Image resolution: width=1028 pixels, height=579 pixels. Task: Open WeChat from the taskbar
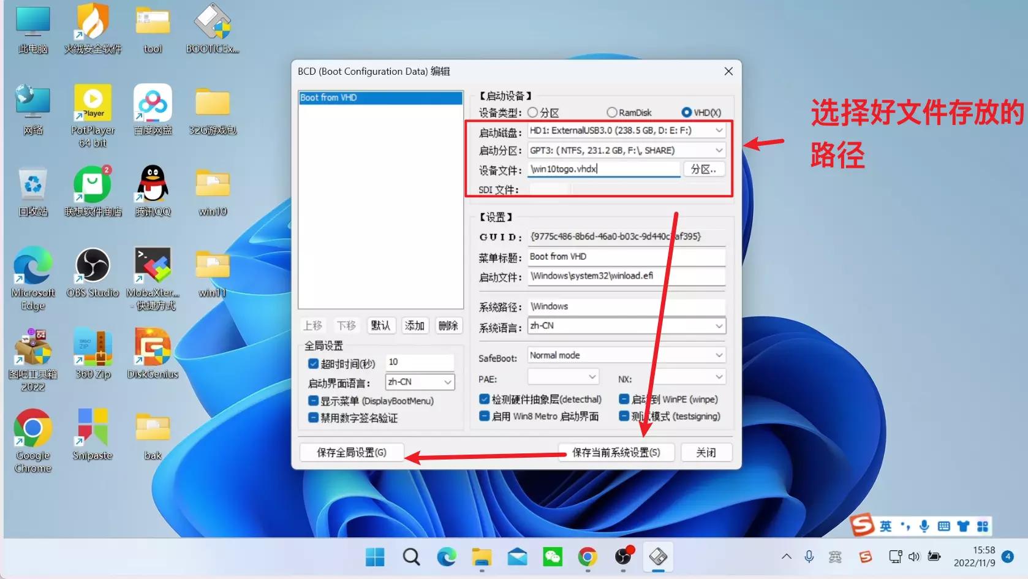(x=552, y=557)
